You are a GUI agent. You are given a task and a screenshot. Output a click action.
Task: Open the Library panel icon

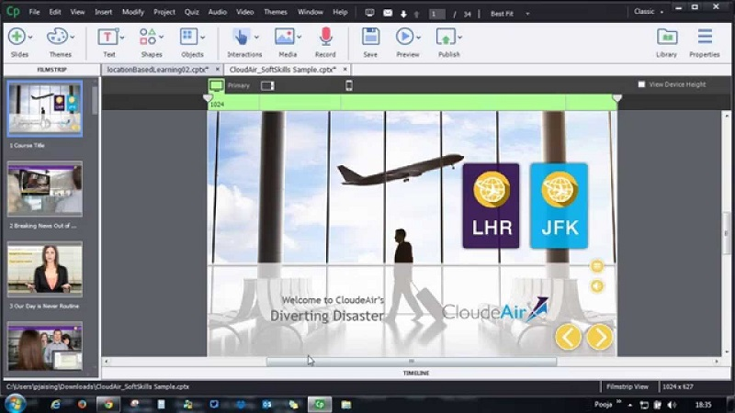coord(667,37)
